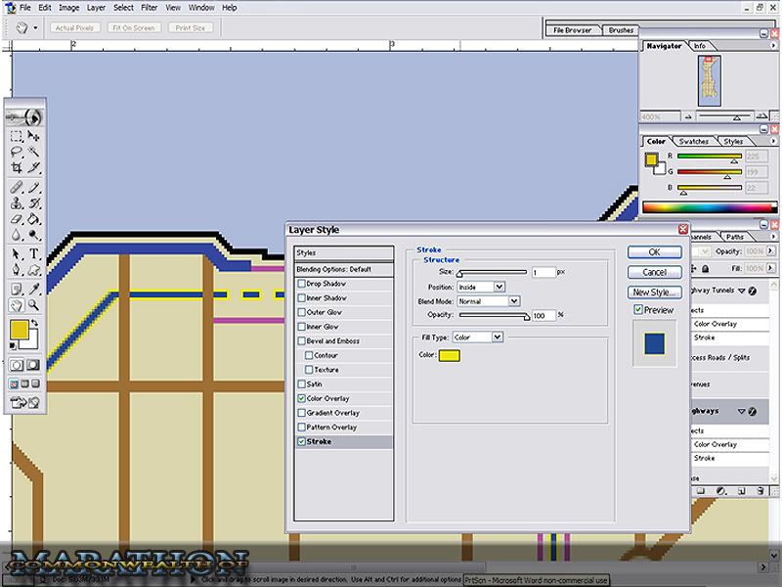Image resolution: width=782 pixels, height=587 pixels.
Task: Click OK in Layer Style dialog
Action: [654, 251]
